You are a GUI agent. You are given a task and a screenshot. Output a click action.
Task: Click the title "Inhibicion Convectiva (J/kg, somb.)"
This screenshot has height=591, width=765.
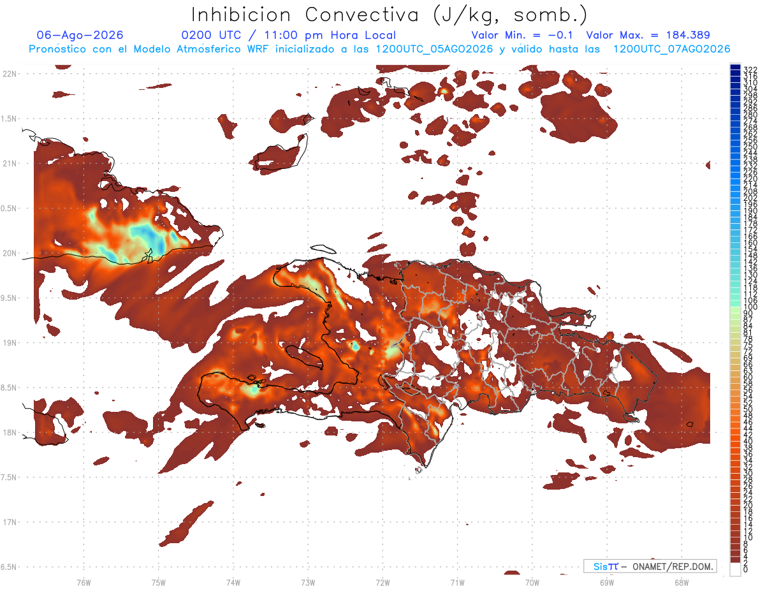(390, 15)
